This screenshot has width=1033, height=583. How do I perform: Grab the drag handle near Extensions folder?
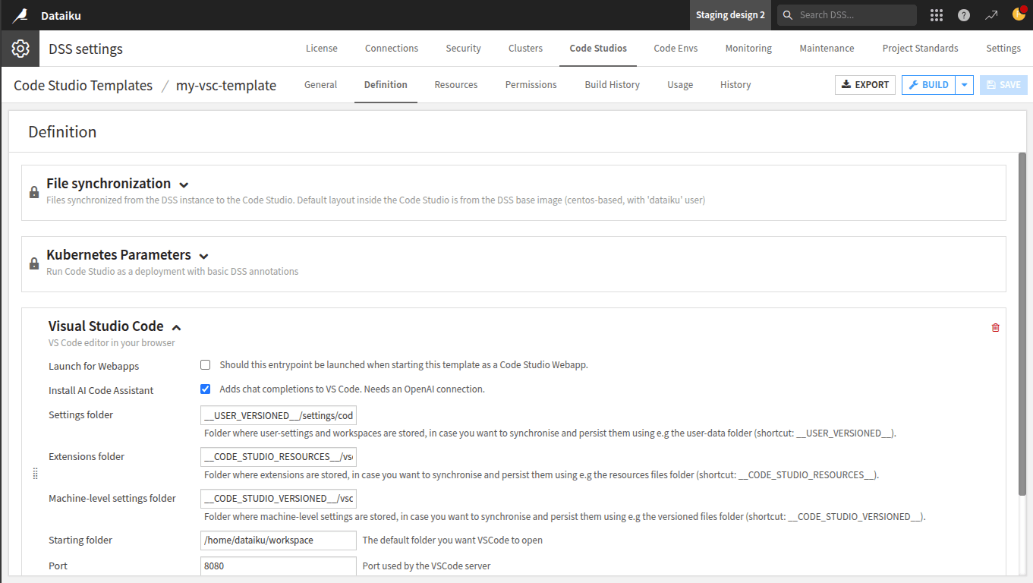(x=35, y=473)
